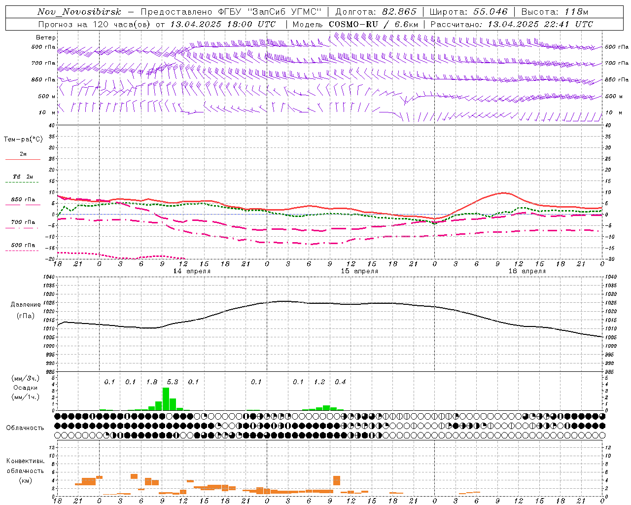Viewport: 631px width, 505px height.
Task: Click the Модель COSMO-RU / 6.6км label
Action: (355, 24)
